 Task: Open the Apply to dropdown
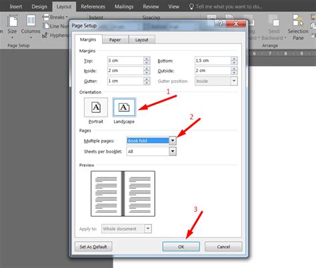point(148,229)
